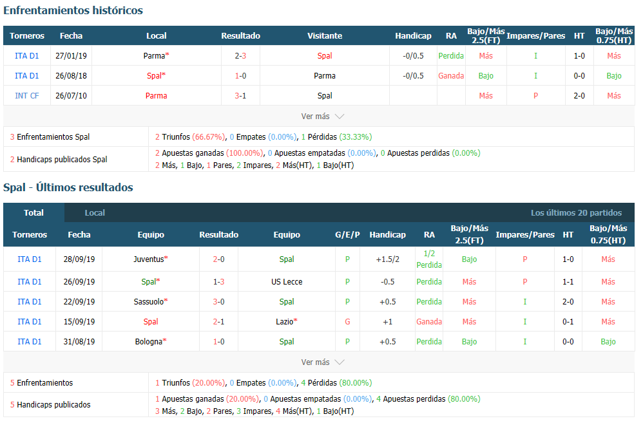
Task: Click HT score 0-1 for Lazio match
Action: pyautogui.click(x=568, y=322)
